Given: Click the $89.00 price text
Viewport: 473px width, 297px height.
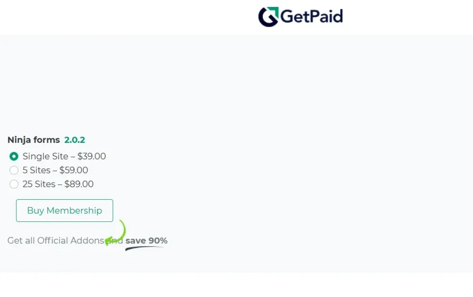Looking at the screenshot, I should click(x=79, y=184).
